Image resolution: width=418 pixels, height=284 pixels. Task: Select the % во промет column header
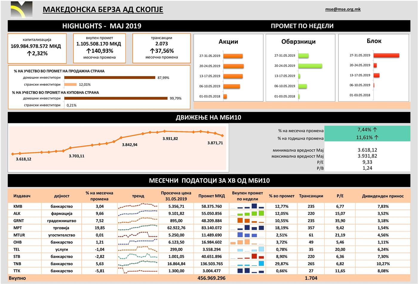coord(282,196)
